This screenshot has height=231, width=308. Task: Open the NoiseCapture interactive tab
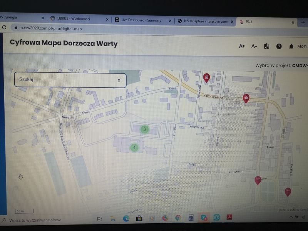(203, 21)
